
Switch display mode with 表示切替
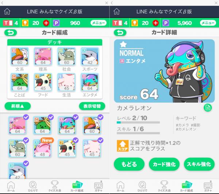(92, 106)
